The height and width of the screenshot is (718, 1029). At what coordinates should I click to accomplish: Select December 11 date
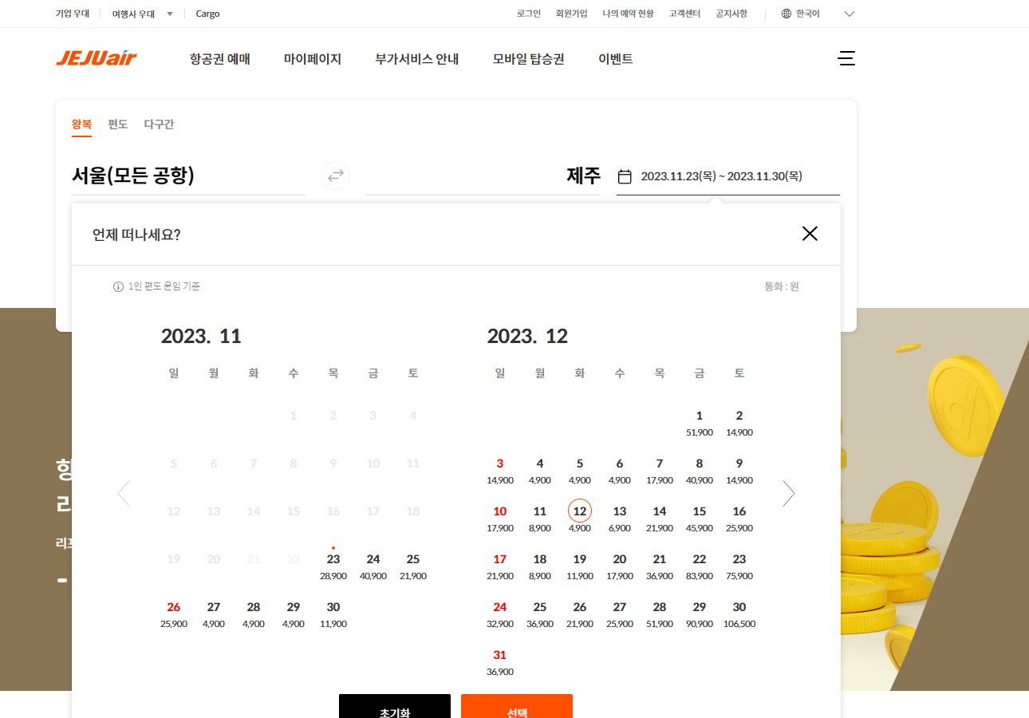(x=540, y=519)
